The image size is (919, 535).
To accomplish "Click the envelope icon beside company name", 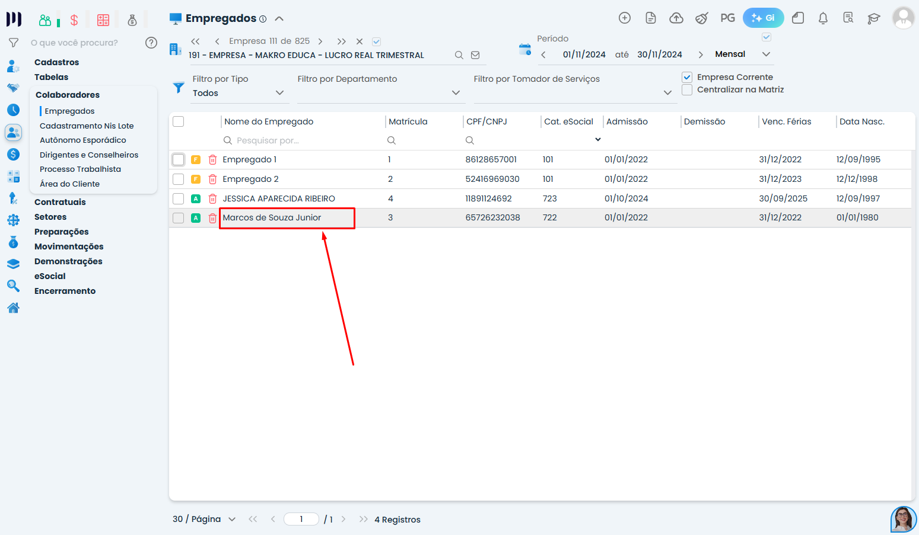I will click(x=475, y=55).
